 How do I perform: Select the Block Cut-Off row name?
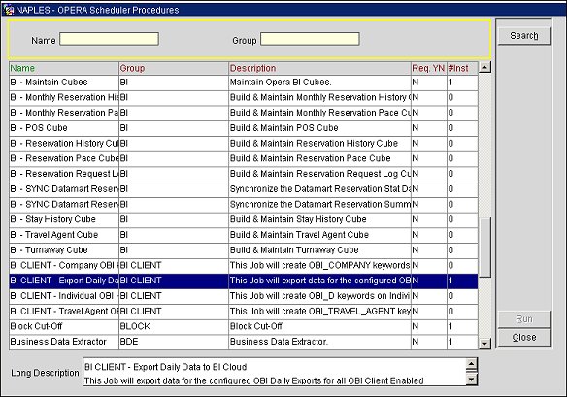click(x=64, y=326)
